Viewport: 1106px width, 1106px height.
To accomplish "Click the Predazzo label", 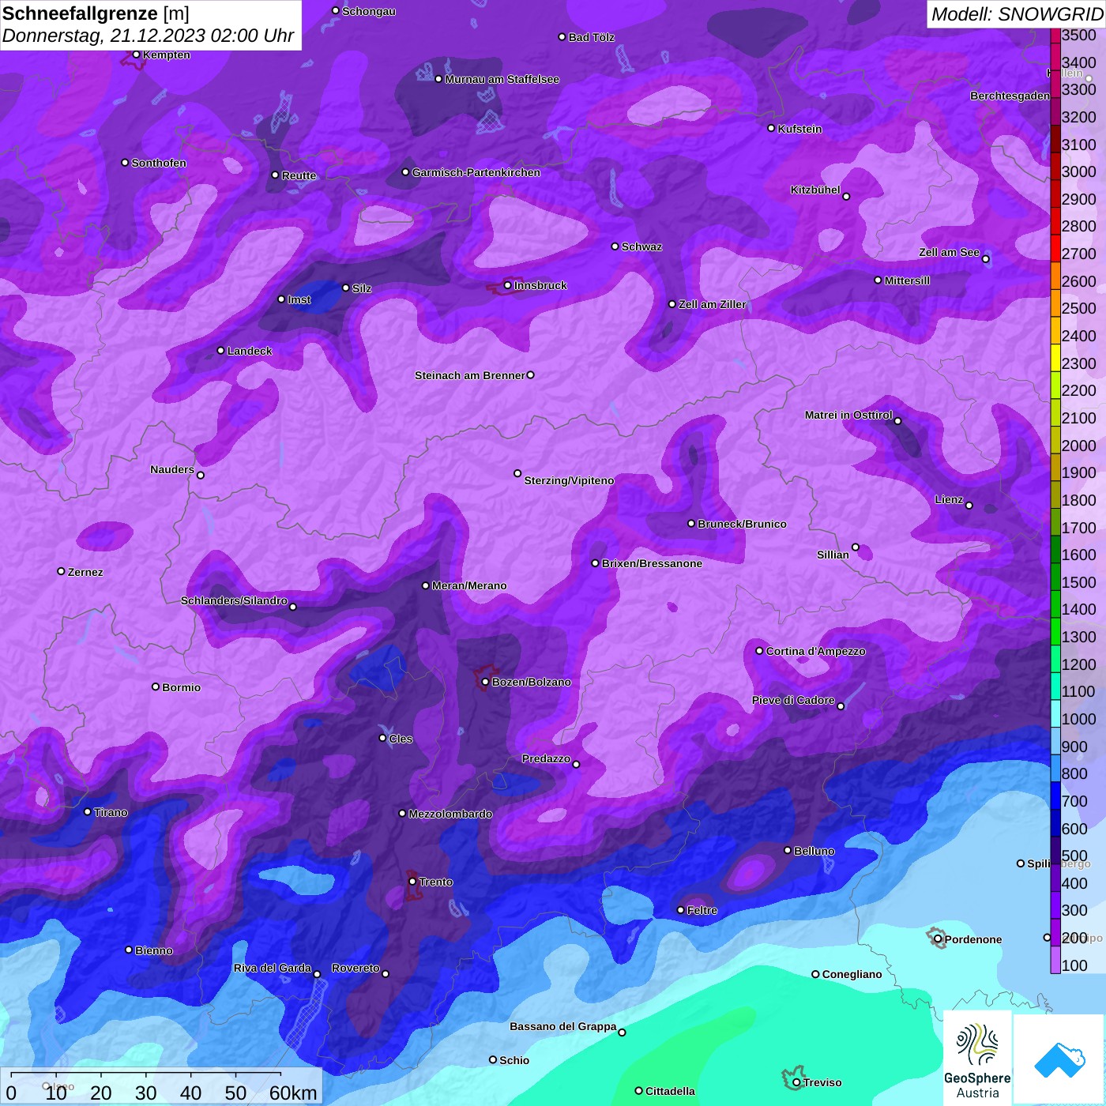I will click(x=546, y=758).
